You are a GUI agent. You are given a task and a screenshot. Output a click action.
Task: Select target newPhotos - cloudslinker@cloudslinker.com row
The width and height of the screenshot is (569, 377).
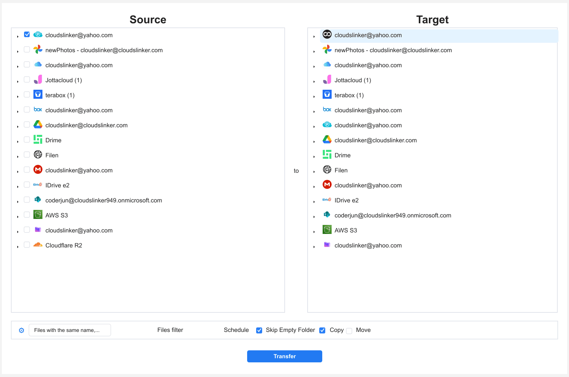393,50
